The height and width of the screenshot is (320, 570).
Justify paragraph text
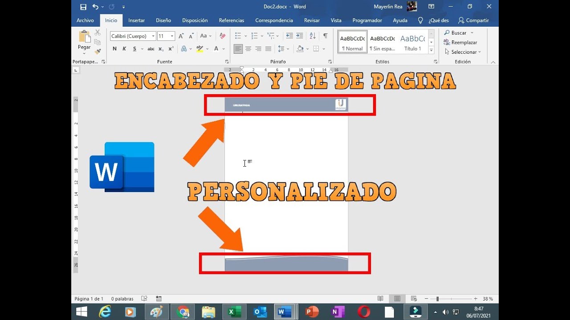(268, 49)
